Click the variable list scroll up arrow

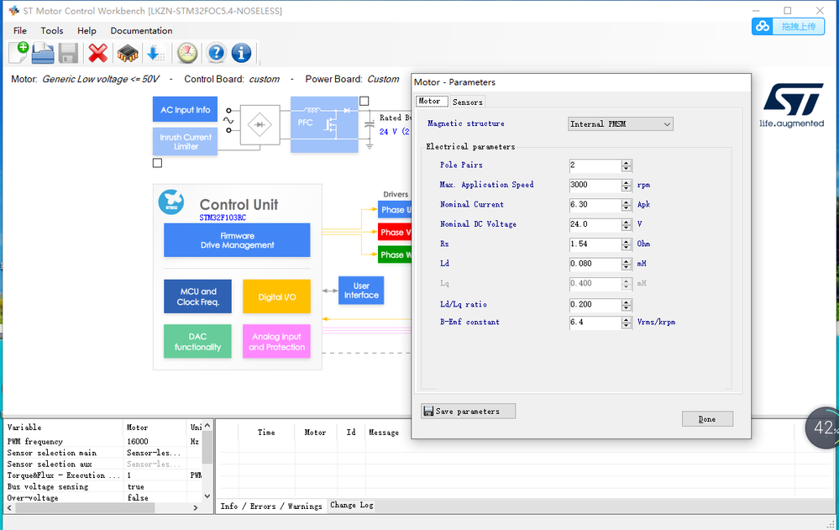click(x=207, y=425)
